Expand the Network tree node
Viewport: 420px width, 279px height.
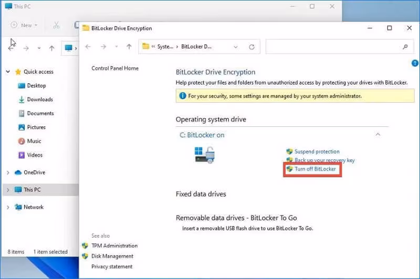[x=8, y=207]
